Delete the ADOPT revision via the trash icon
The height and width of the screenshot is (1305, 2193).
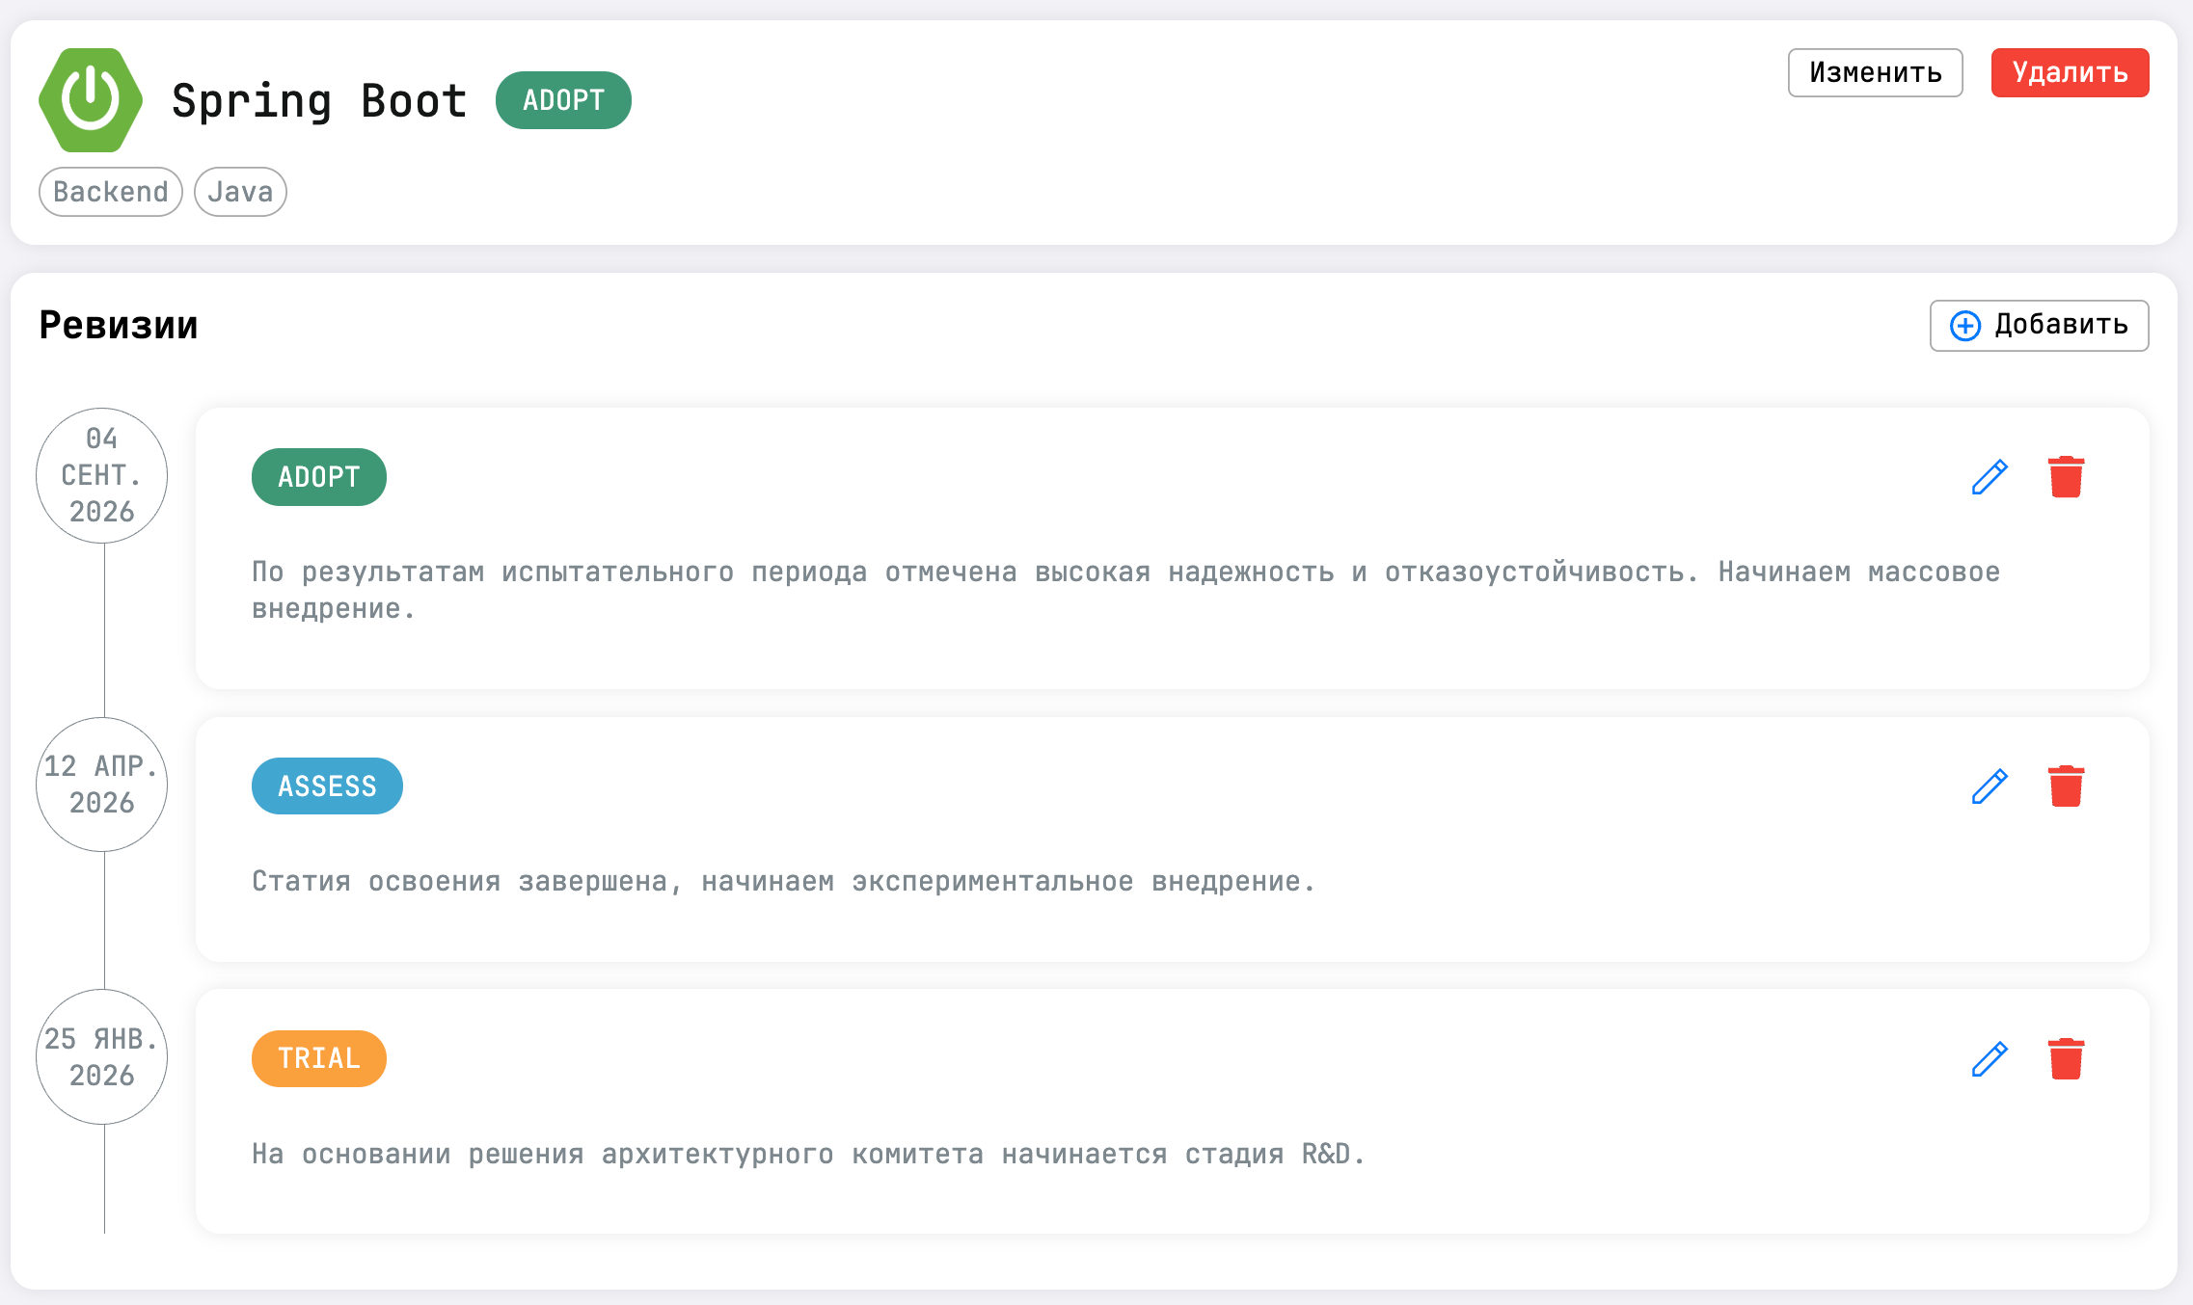tap(2066, 477)
